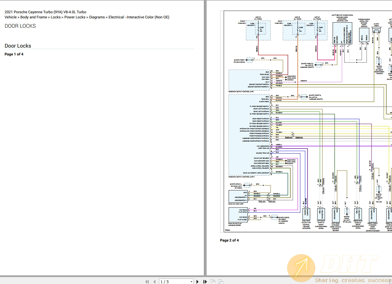This screenshot has height=284, width=392.
Task: Click ONBOARD SUPPLY CONTROL UNIT 2 label in diagram
Action: (x=242, y=177)
